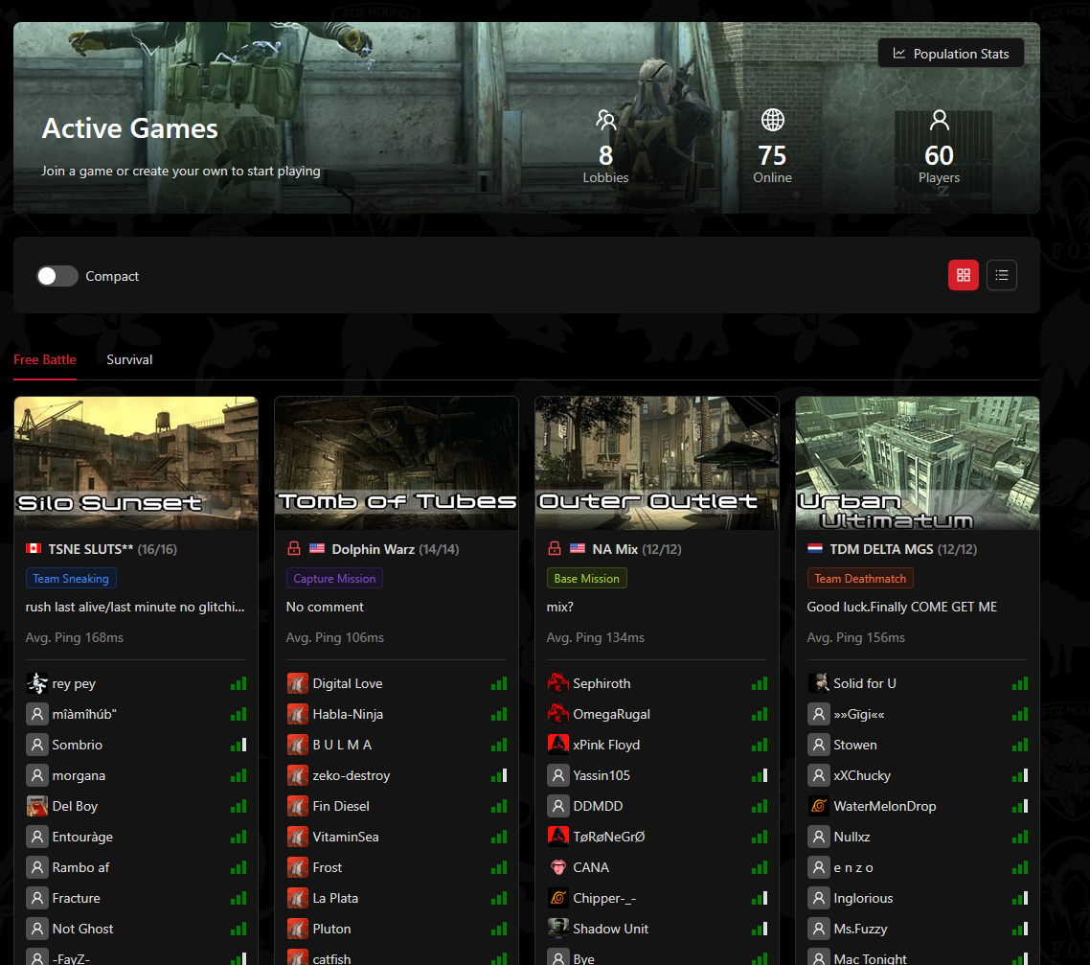Click Sephiroth's avatar icon
Image resolution: width=1090 pixels, height=965 pixels.
click(x=557, y=683)
